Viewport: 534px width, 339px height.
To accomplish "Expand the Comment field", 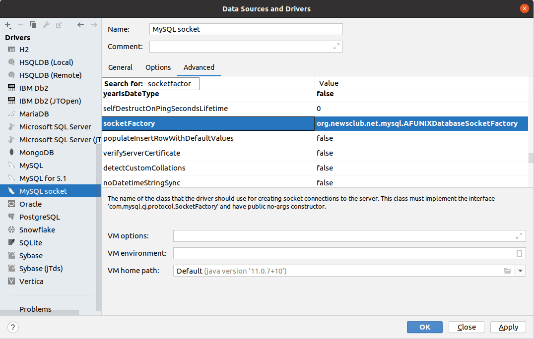I will click(335, 46).
